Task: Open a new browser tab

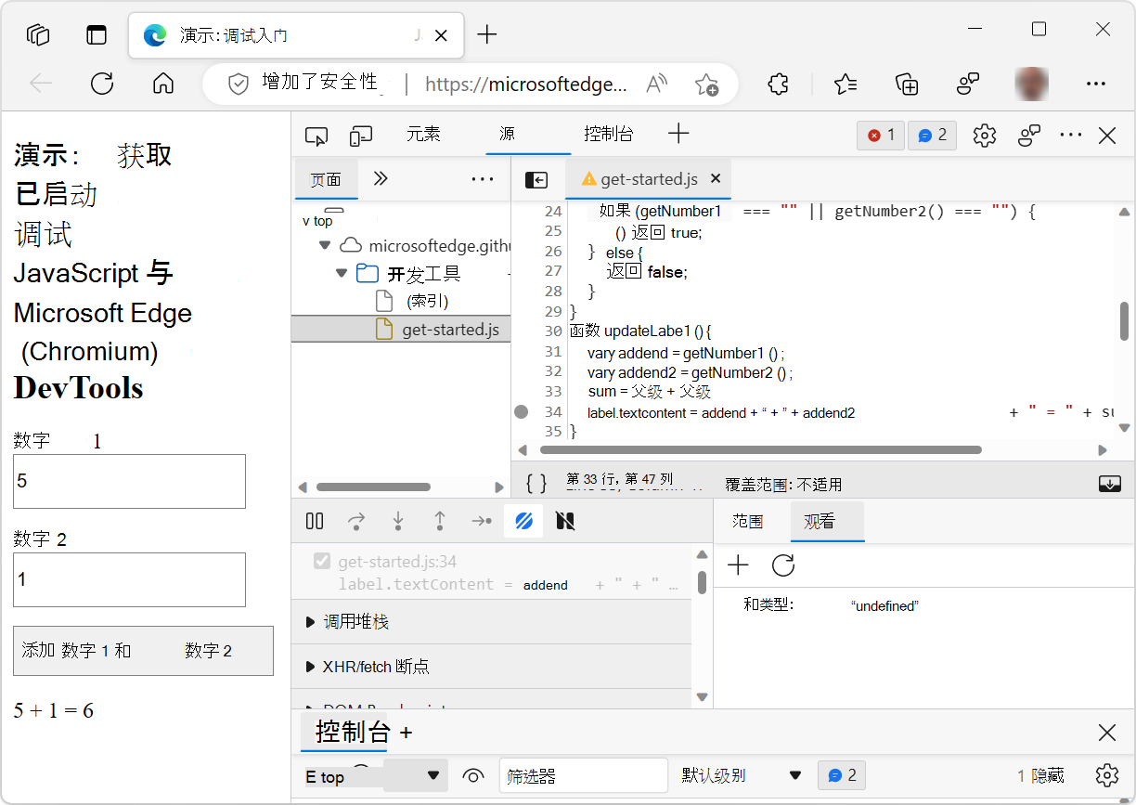Action: [x=487, y=35]
